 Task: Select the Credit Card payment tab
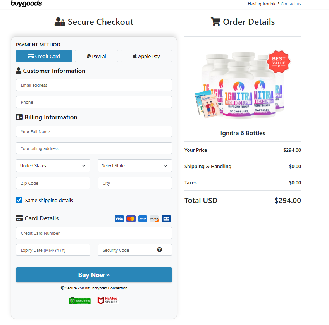coord(44,56)
